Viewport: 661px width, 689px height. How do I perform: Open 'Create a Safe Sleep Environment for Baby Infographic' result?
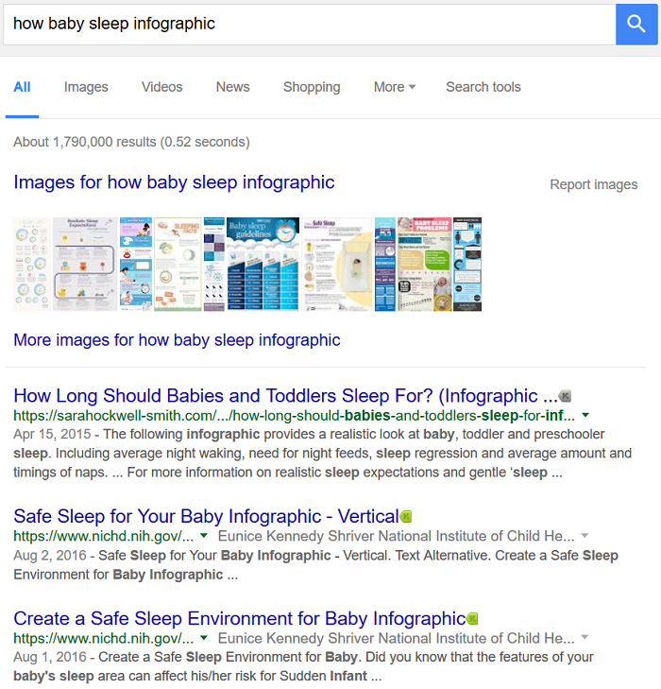pyautogui.click(x=239, y=619)
